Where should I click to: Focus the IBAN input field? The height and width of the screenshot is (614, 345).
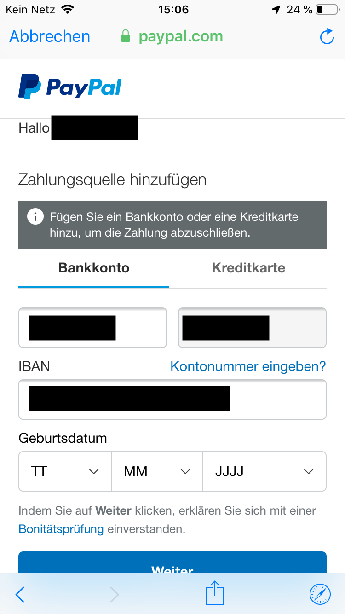tap(276, 399)
